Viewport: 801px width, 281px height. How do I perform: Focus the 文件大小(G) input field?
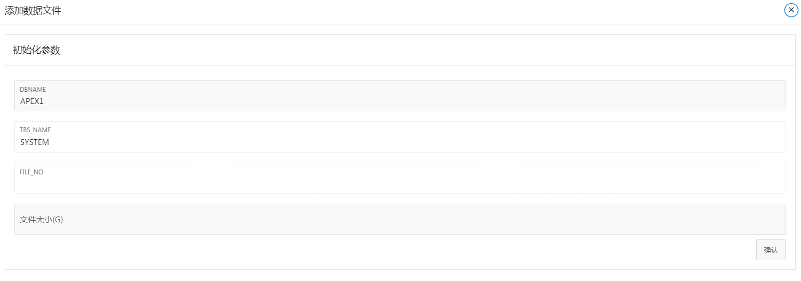pos(400,219)
